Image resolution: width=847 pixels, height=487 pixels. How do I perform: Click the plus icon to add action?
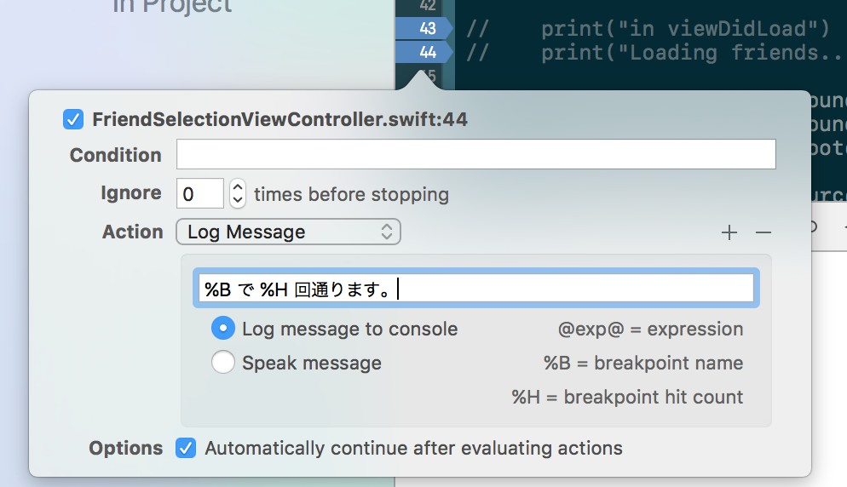(729, 232)
